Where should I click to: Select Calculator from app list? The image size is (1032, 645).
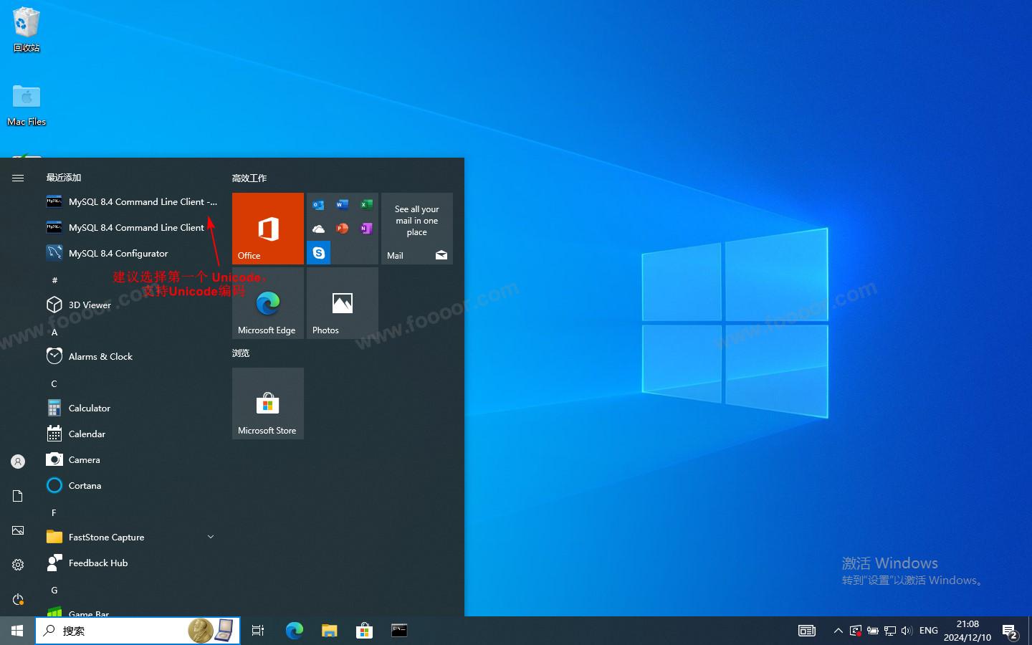tap(90, 408)
